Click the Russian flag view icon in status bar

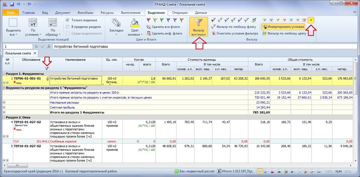(273, 171)
